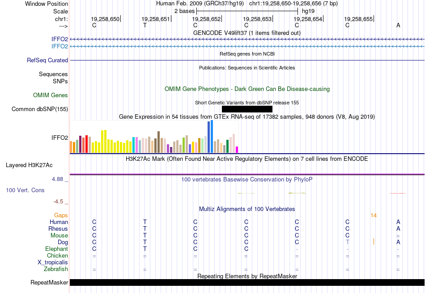Click the '2 bases' scale bar label
425x293 pixels.
pyautogui.click(x=185, y=11)
